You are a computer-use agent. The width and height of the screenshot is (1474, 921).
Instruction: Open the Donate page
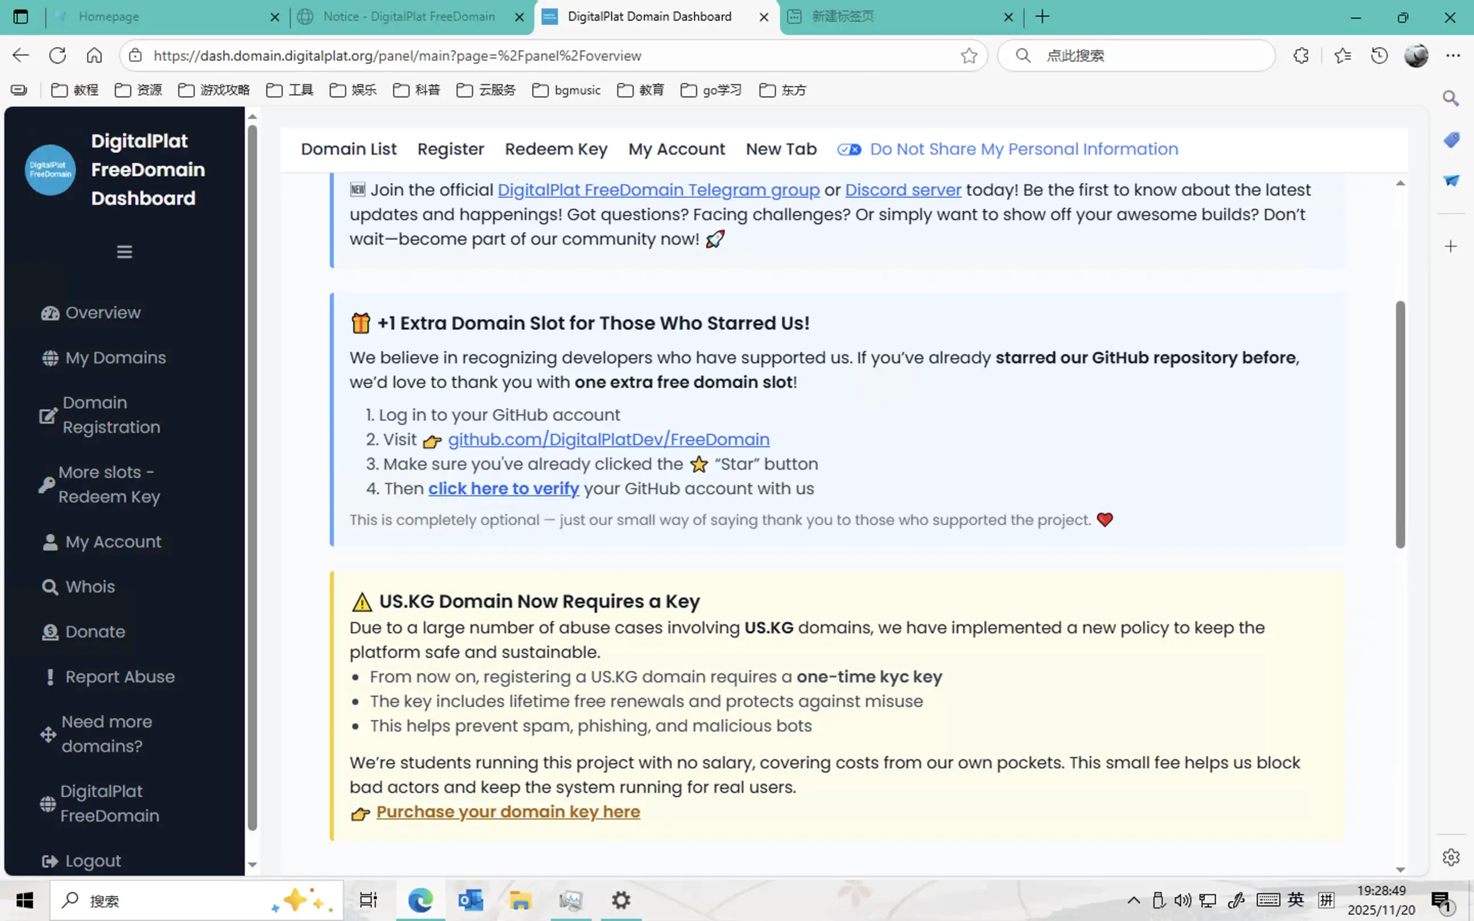(95, 632)
